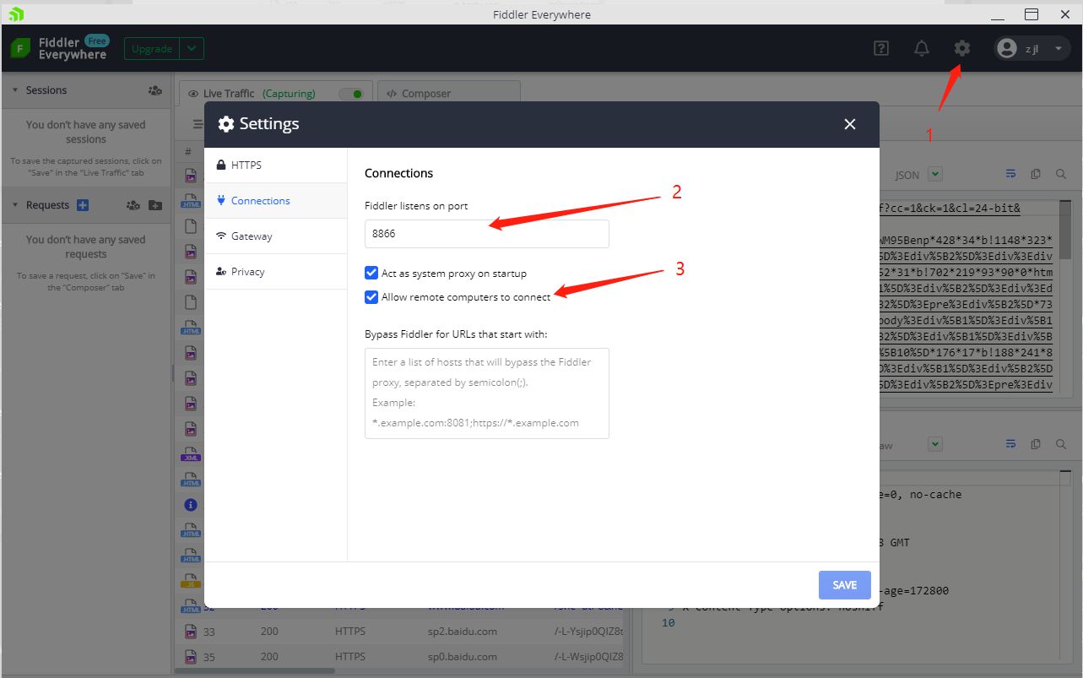Open notifications bell icon
This screenshot has height=678, width=1083.
[x=922, y=48]
